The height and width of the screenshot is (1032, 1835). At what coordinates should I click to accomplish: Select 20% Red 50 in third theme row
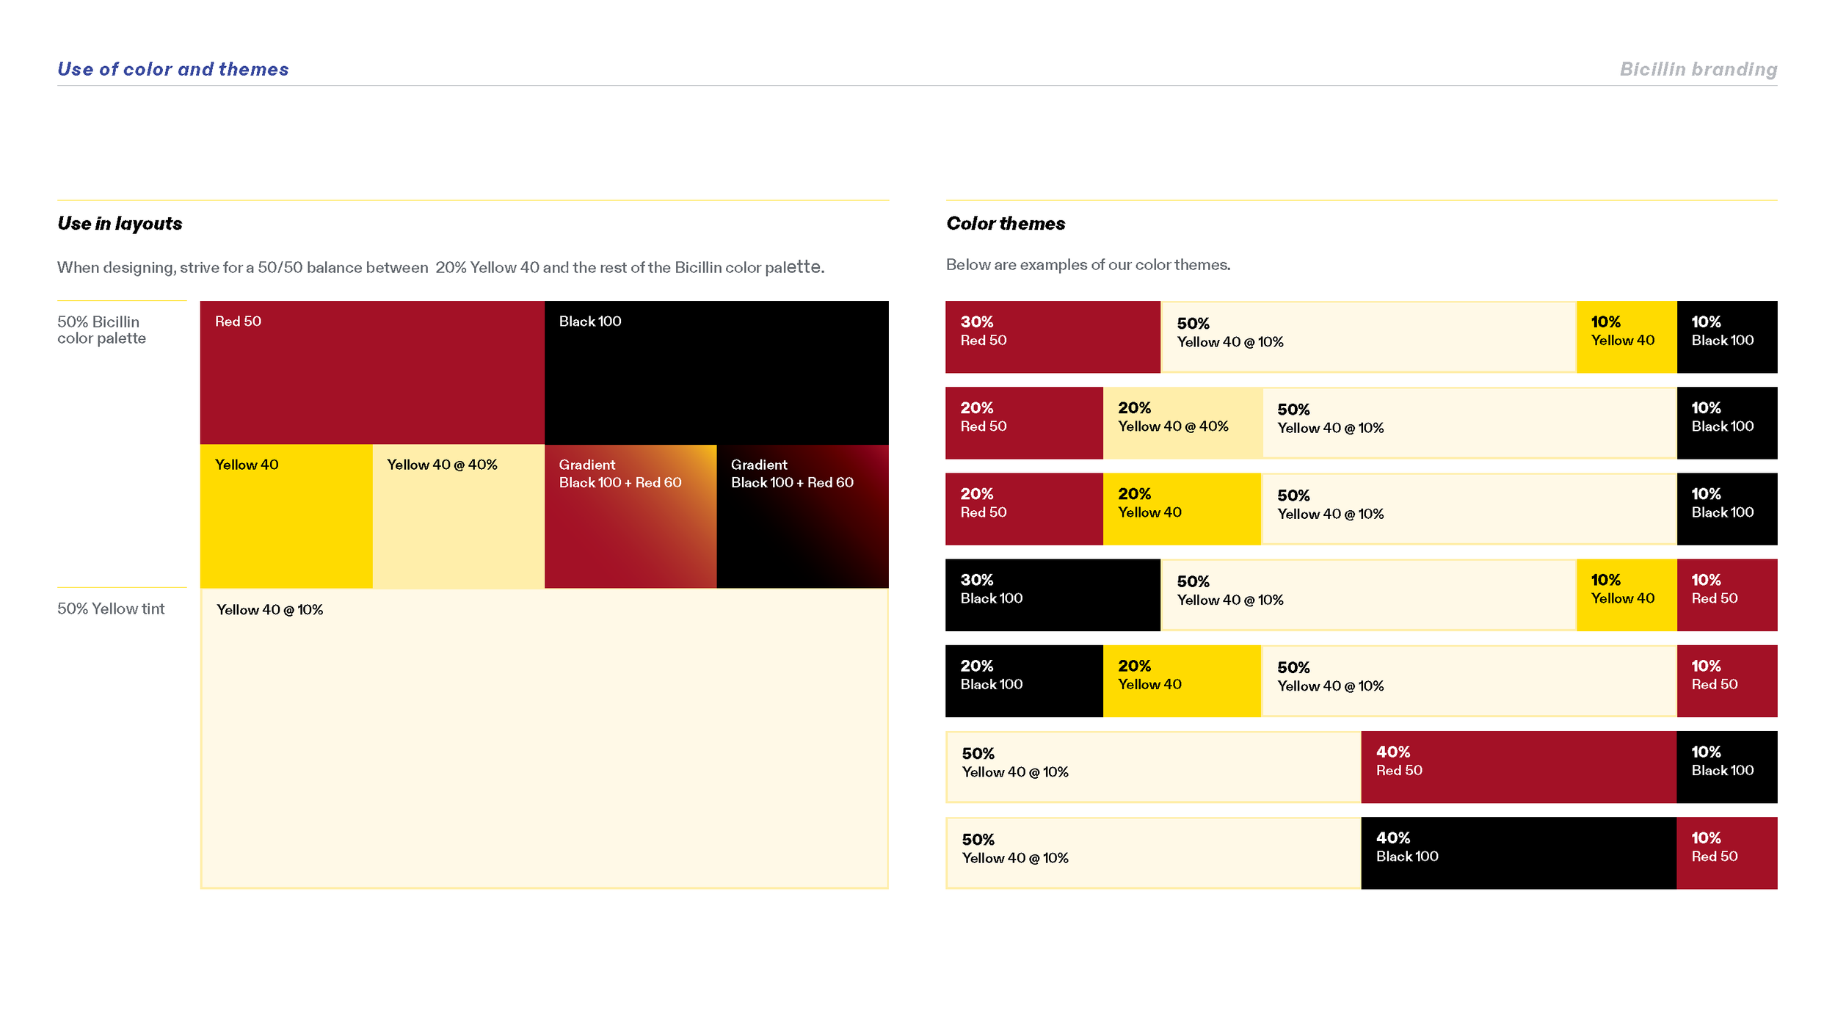(1024, 509)
